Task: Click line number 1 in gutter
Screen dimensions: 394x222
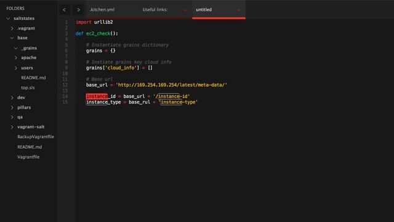Action: pyautogui.click(x=66, y=22)
